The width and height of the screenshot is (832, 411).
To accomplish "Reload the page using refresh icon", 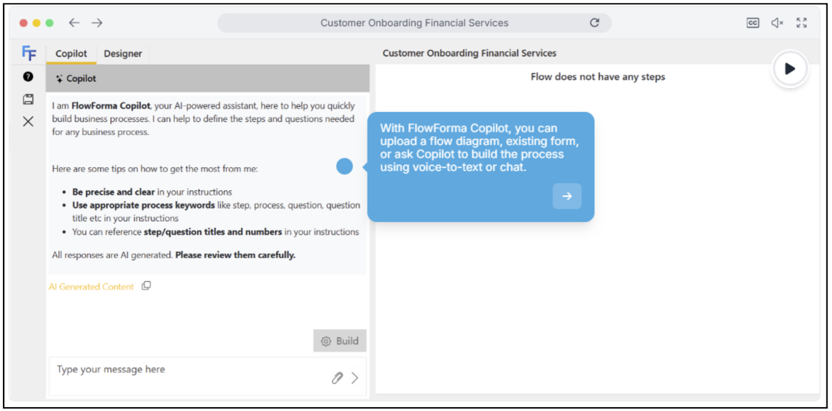I will coord(595,23).
